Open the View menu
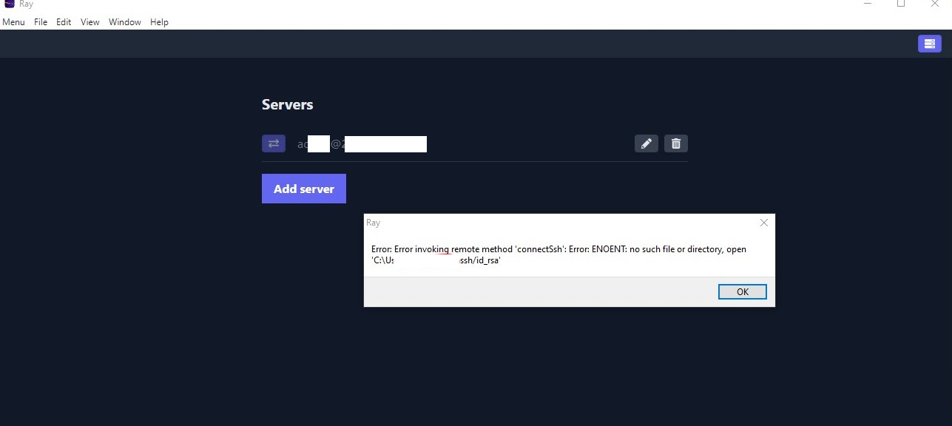The image size is (952, 426). click(90, 21)
